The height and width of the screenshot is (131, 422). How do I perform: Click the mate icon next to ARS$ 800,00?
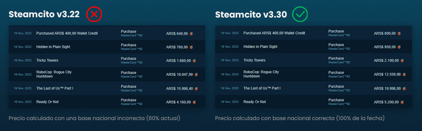(x=399, y=33)
